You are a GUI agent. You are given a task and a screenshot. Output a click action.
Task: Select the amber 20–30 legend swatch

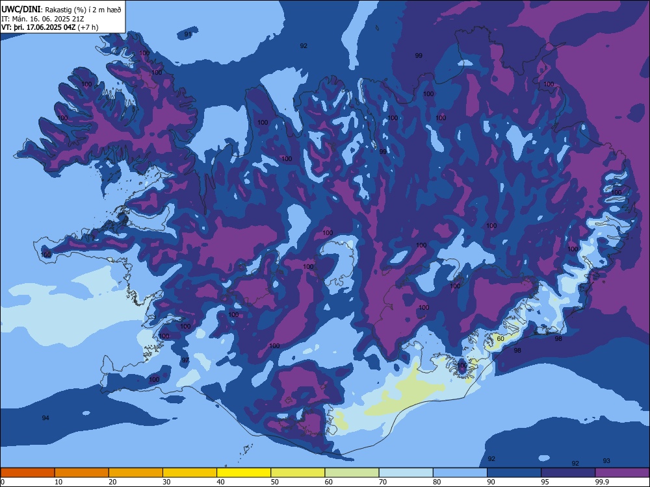click(136, 473)
